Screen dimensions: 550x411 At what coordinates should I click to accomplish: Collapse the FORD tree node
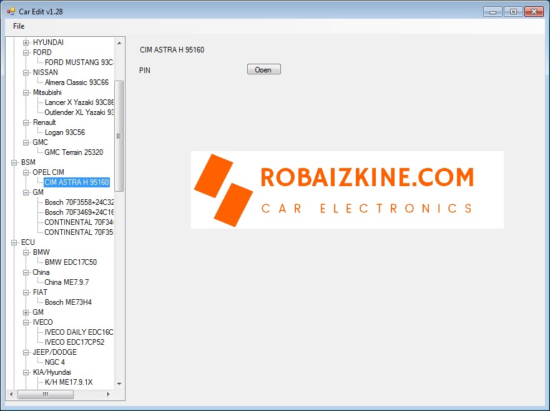pyautogui.click(x=26, y=52)
